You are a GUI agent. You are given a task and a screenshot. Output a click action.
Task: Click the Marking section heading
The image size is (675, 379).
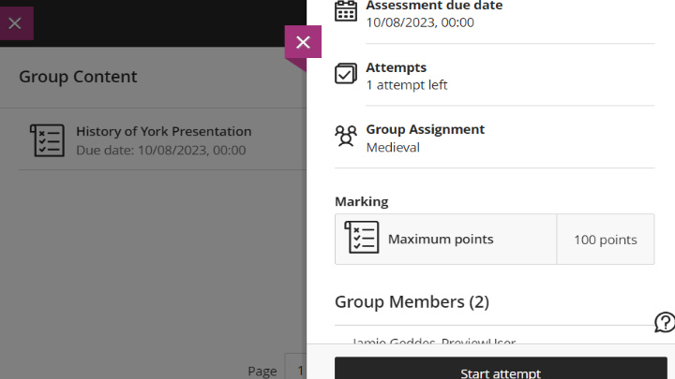(x=361, y=201)
